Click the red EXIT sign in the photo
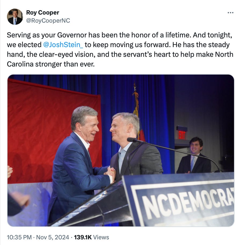 tap(182, 135)
